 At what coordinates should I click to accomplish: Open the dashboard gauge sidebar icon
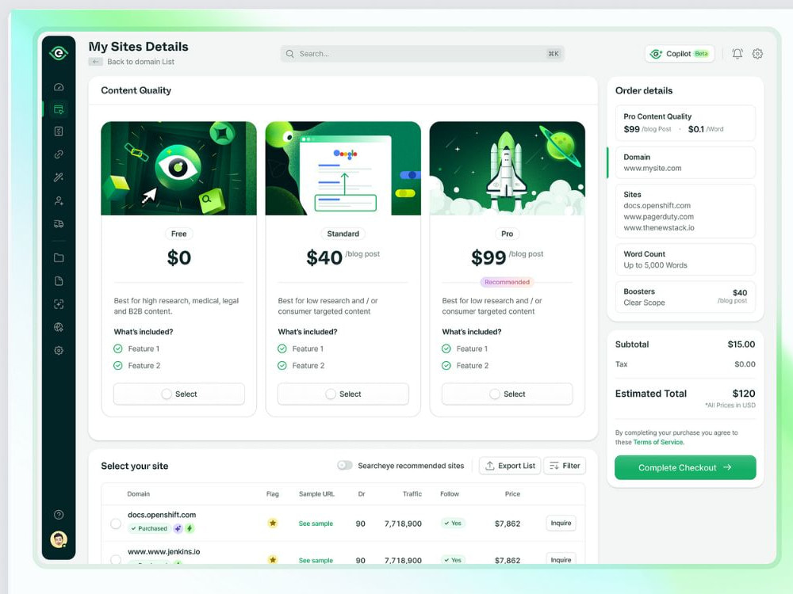coord(59,87)
